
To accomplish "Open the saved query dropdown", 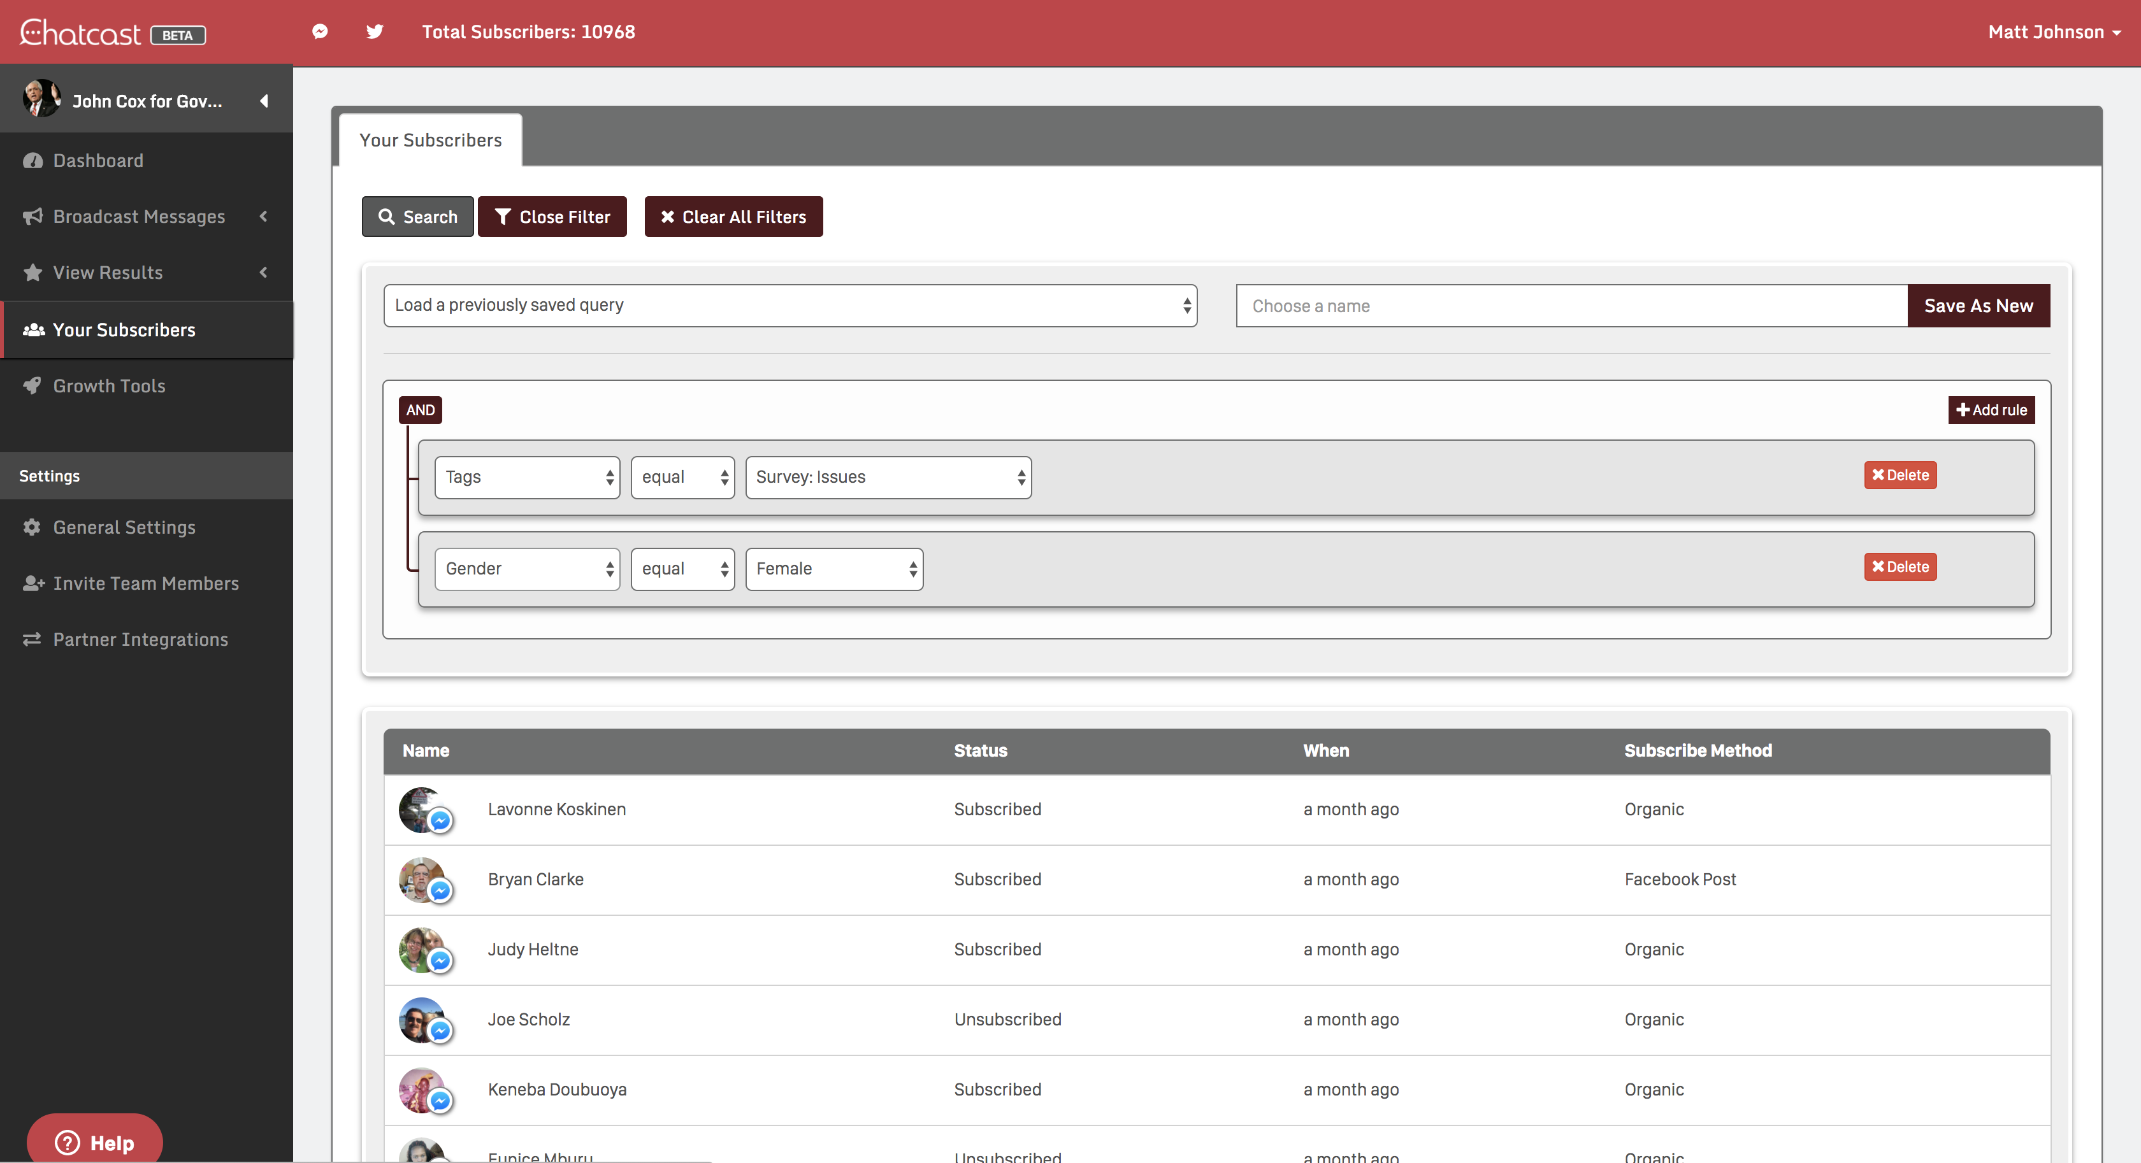I will [789, 306].
